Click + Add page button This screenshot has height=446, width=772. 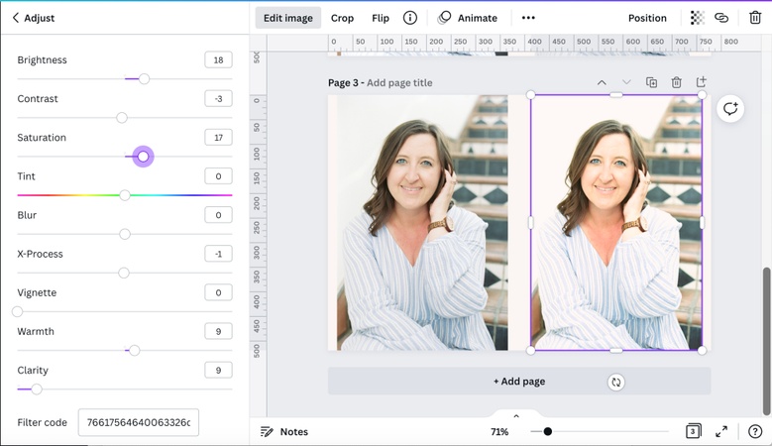click(x=519, y=382)
